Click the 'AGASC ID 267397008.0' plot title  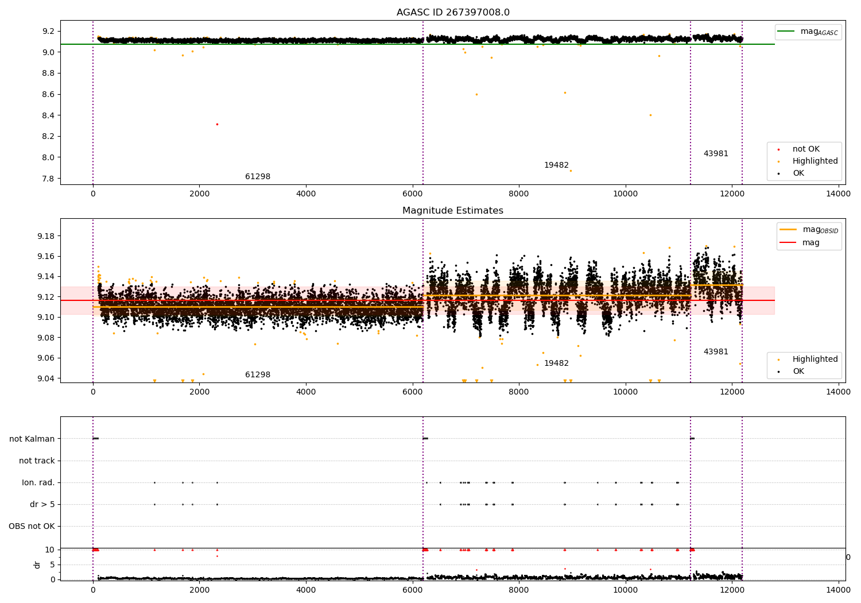click(x=453, y=13)
